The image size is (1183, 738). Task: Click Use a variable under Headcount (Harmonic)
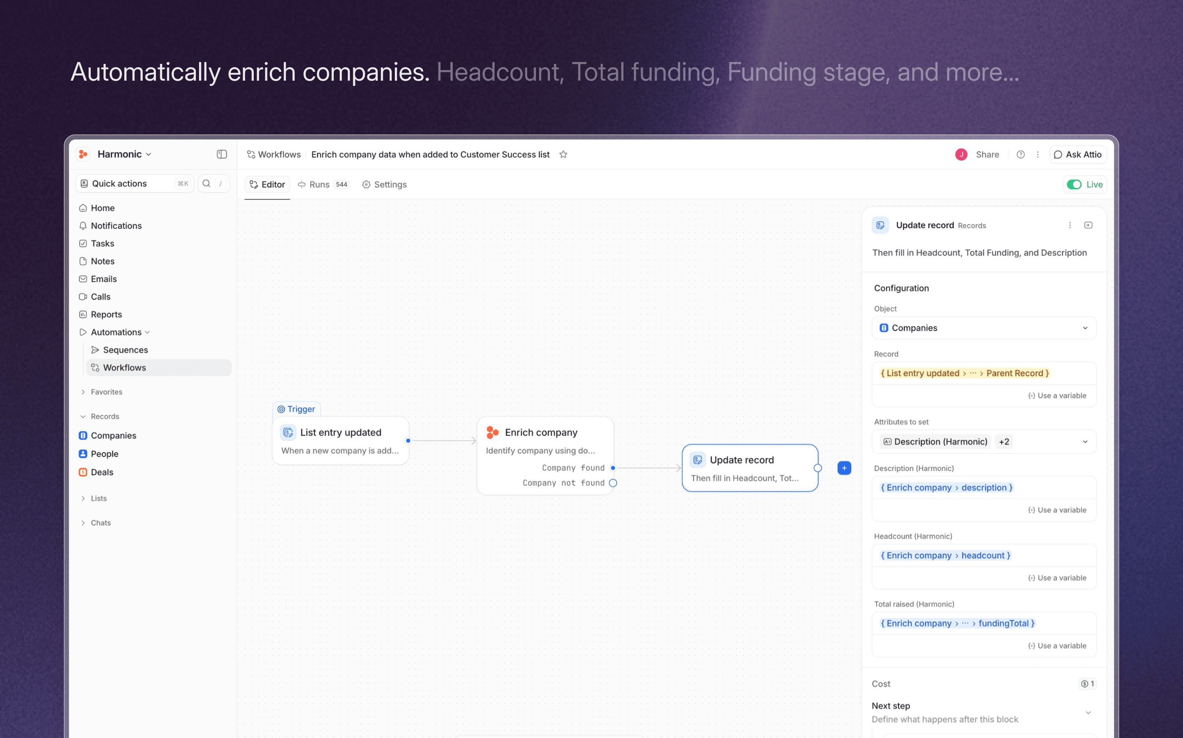(1057, 577)
